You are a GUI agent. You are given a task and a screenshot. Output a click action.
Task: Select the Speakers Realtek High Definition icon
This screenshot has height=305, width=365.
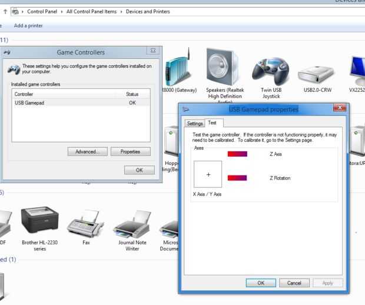(x=224, y=67)
